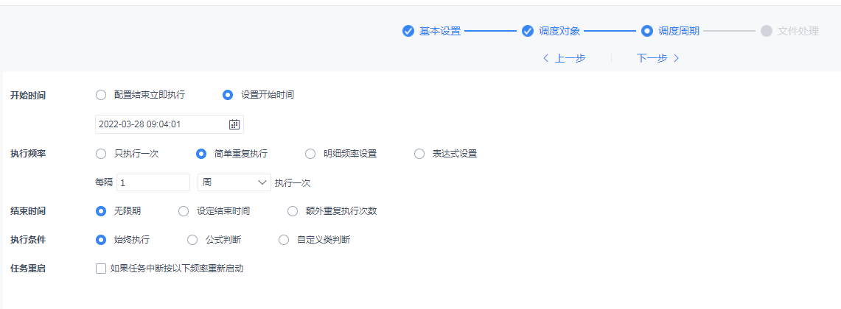Click the 每隔 interval number field
Image resolution: width=841 pixels, height=309 pixels.
(x=153, y=182)
